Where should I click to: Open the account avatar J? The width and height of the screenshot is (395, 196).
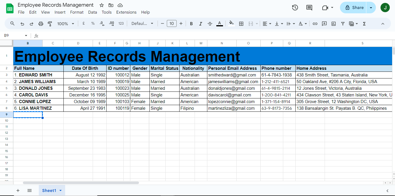385,8
